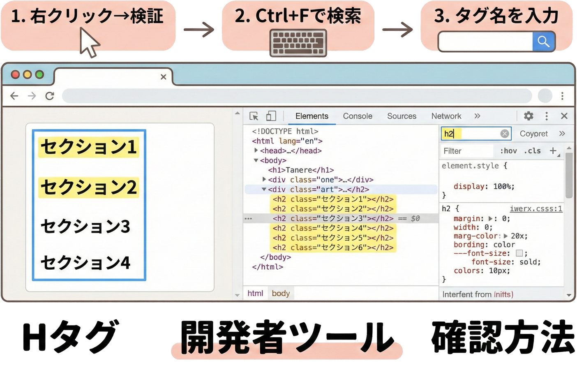Select the element inspector cursor icon
This screenshot has width=577, height=370.
pos(254,116)
